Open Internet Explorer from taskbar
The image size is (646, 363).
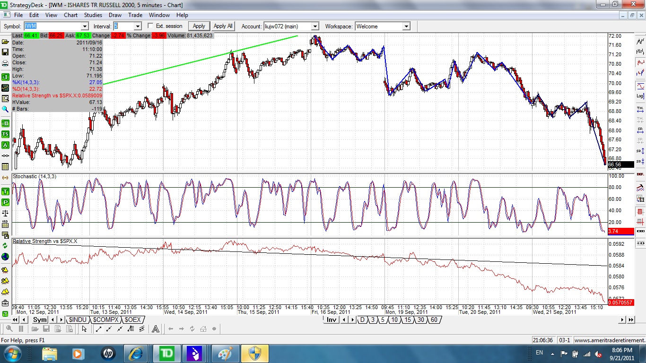click(x=135, y=353)
